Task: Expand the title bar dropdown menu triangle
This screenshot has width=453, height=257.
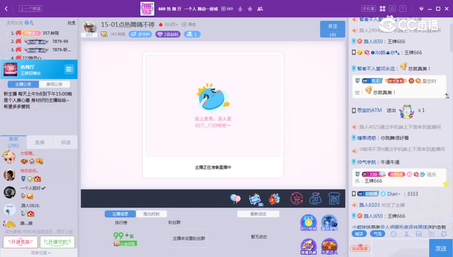Action: tap(421, 9)
